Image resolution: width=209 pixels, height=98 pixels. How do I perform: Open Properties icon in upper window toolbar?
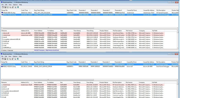click(x=13, y=7)
